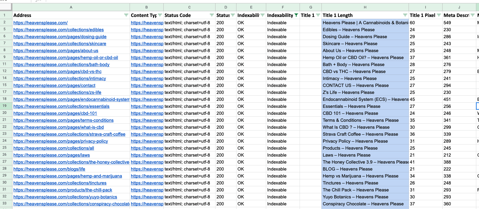
Task: Open the pages/hemp-oil-or-cbd-oil link
Action: click(66, 58)
